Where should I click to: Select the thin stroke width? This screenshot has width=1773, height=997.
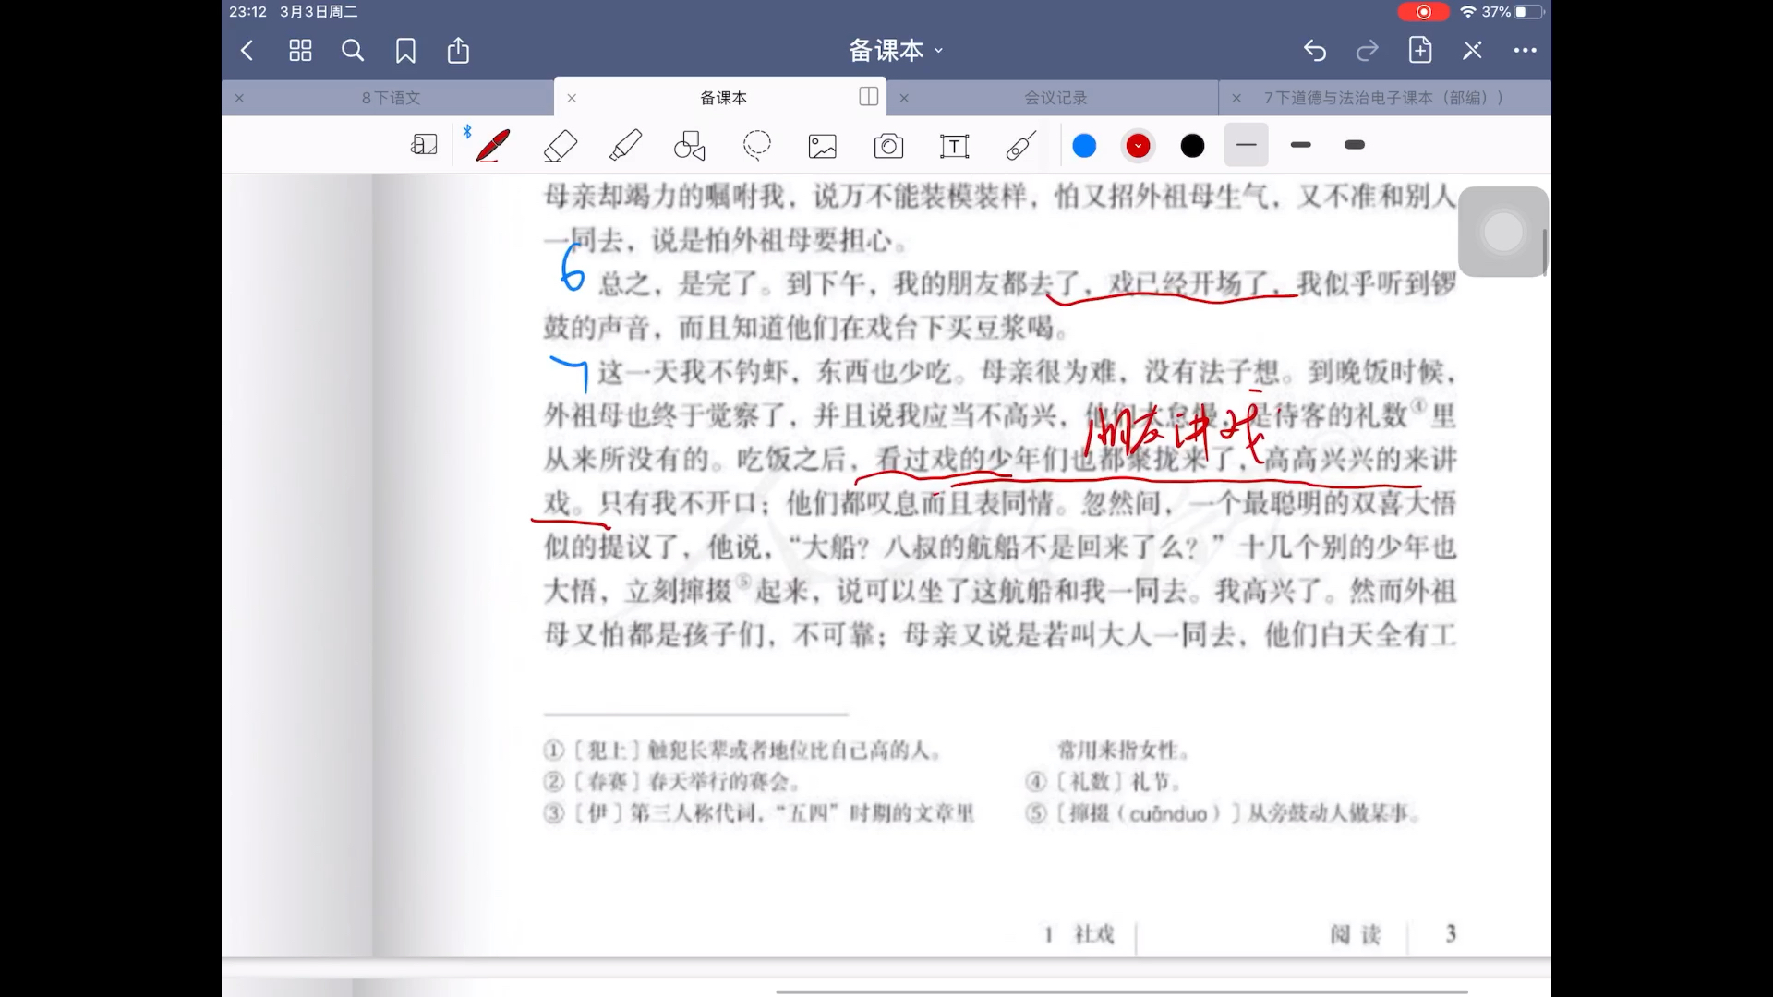point(1247,145)
